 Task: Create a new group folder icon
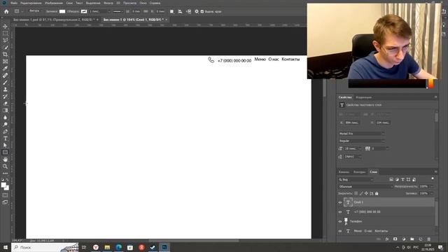click(x=412, y=239)
